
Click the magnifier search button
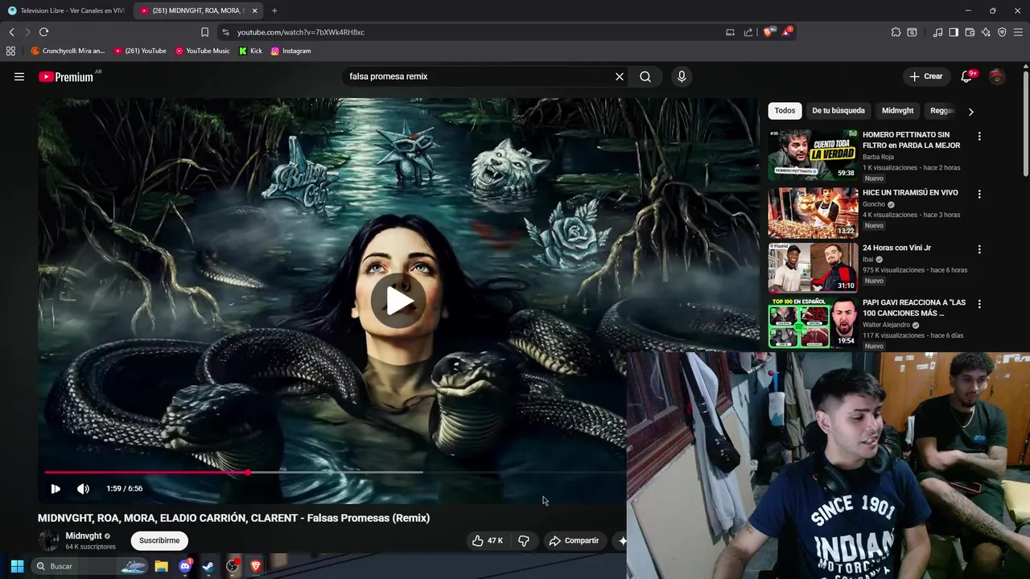(x=645, y=76)
